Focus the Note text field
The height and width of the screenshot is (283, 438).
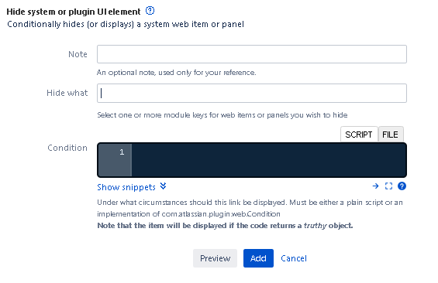(252, 54)
